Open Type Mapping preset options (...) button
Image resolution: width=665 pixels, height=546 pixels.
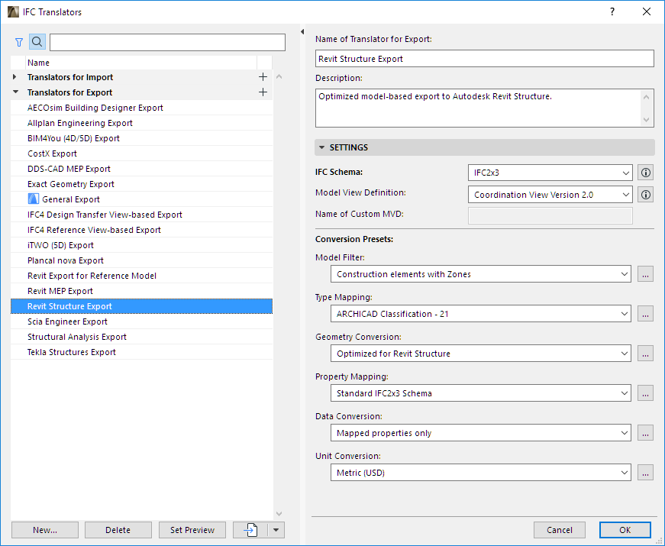(646, 314)
